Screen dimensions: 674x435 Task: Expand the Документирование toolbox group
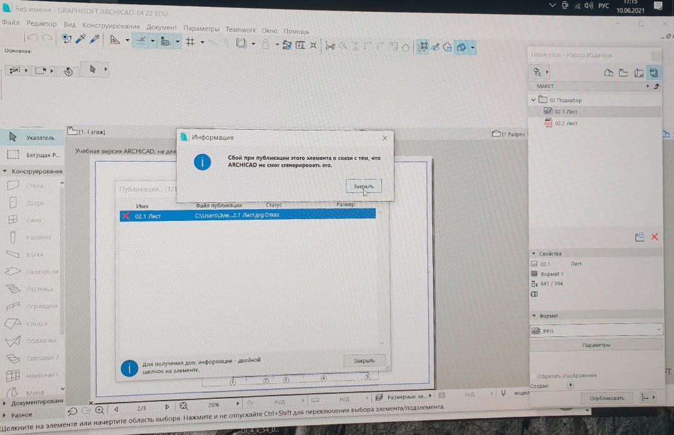(x=4, y=403)
